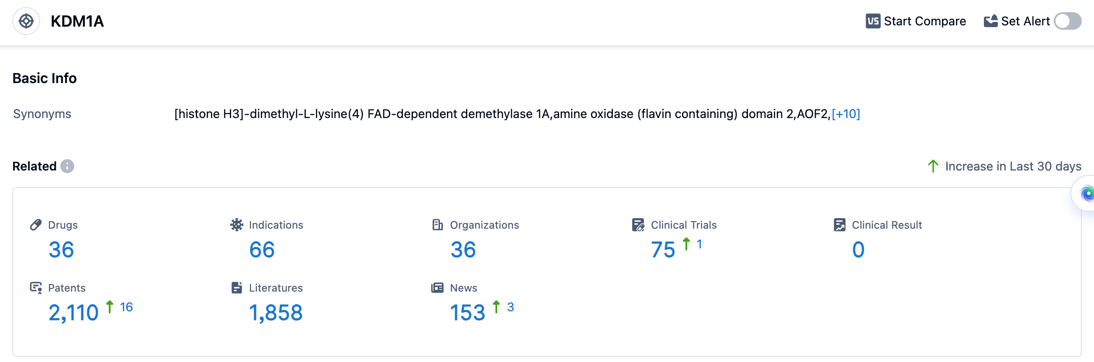Viewport: 1094px width, 362px height.
Task: Click the Clinical Result chart icon
Action: pyautogui.click(x=839, y=225)
